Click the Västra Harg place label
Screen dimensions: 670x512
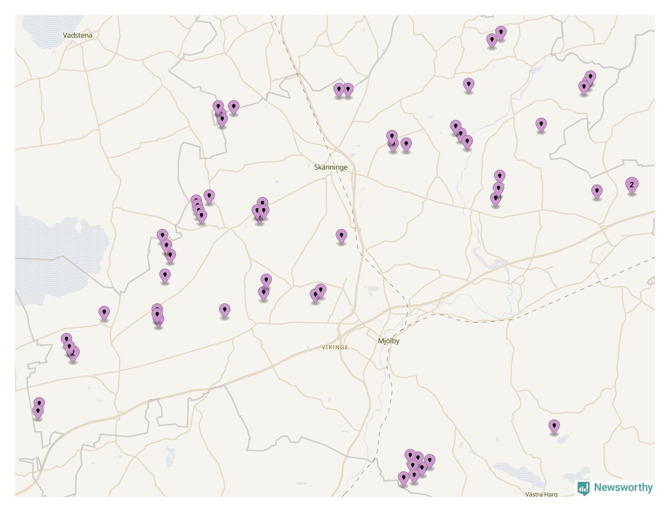click(541, 494)
